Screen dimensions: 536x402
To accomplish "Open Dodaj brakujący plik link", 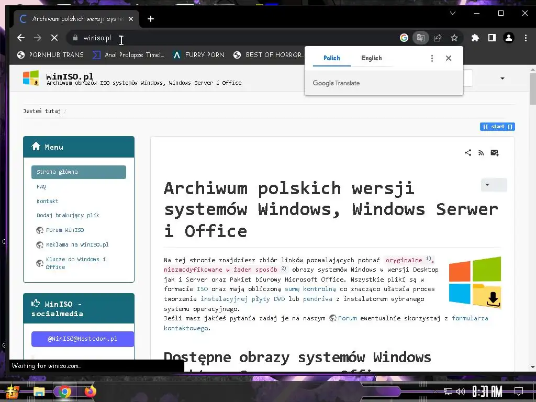I will tap(68, 215).
